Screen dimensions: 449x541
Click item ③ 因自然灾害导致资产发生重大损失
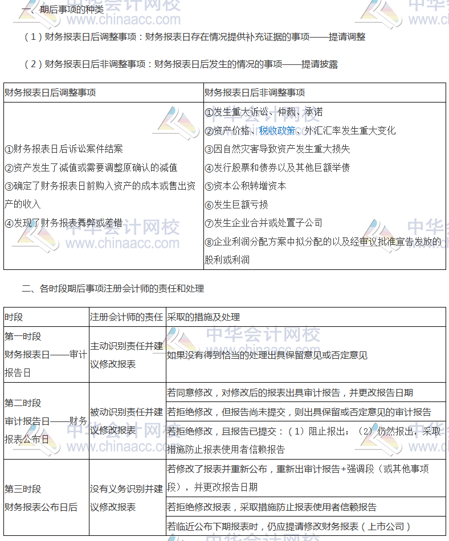[277, 149]
